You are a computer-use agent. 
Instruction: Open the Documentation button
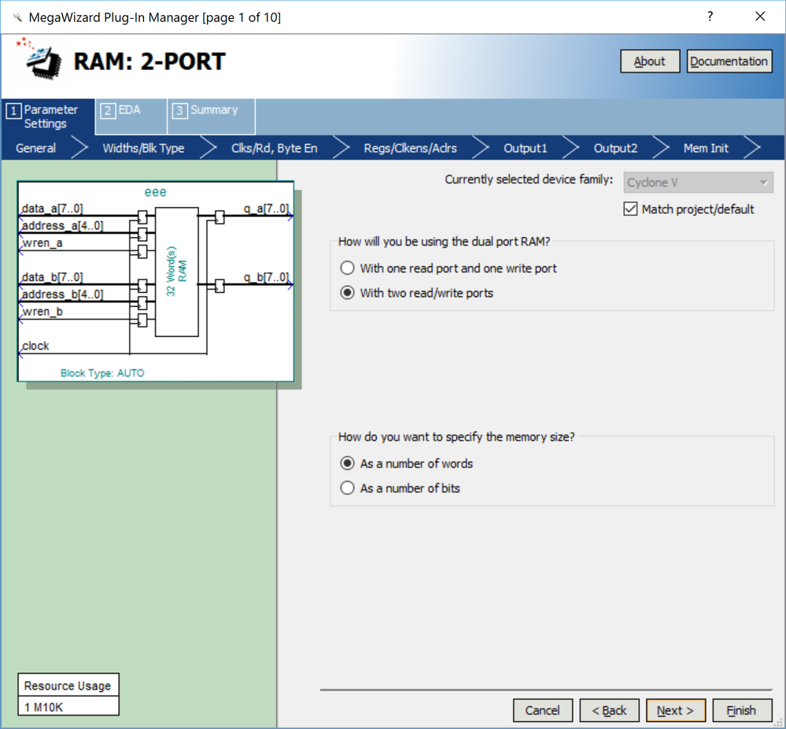pyautogui.click(x=729, y=61)
